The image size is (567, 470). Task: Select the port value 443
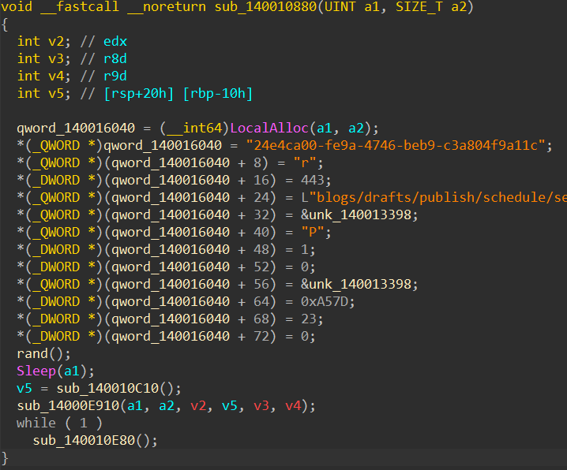313,180
